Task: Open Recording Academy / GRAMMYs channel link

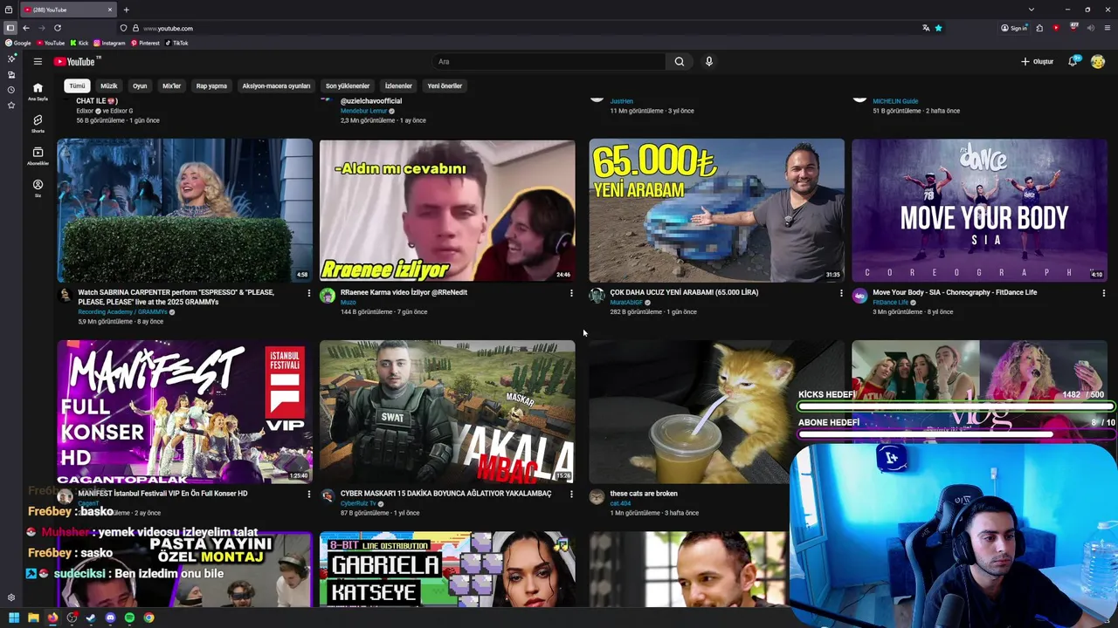Action: pyautogui.click(x=122, y=311)
